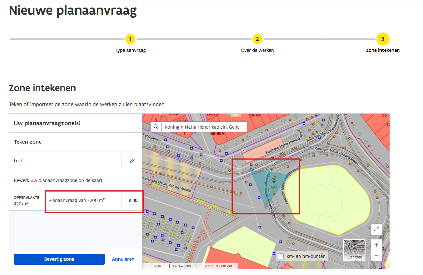
Task: Enable the km- en hm-punten checkbox
Action: tap(281, 256)
